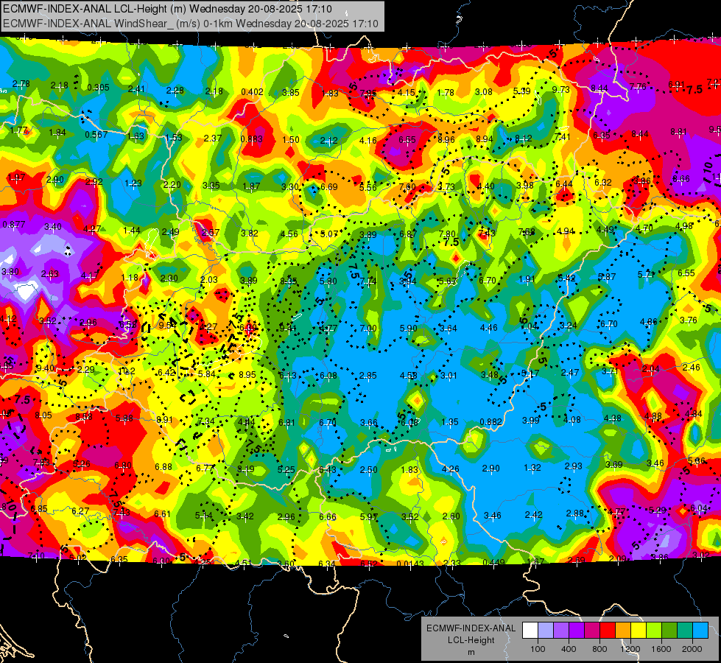This screenshot has height=663, width=721.
Task: Click the wind shear value 0.402
Action: tap(252, 92)
